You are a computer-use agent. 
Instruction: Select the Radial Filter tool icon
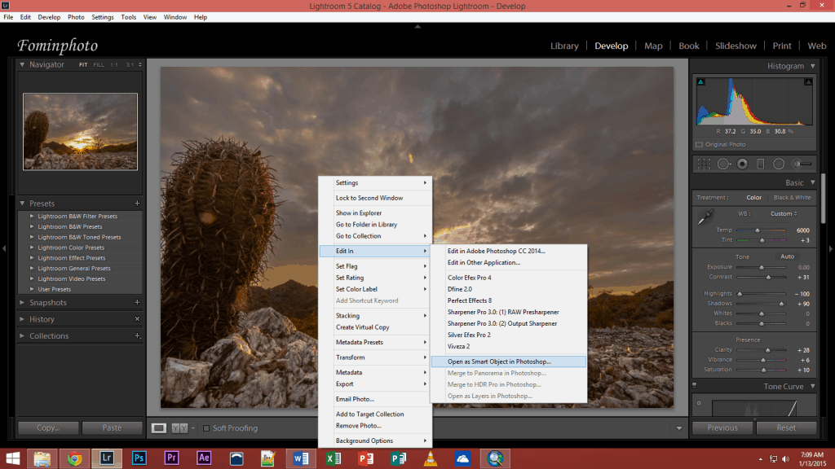779,164
